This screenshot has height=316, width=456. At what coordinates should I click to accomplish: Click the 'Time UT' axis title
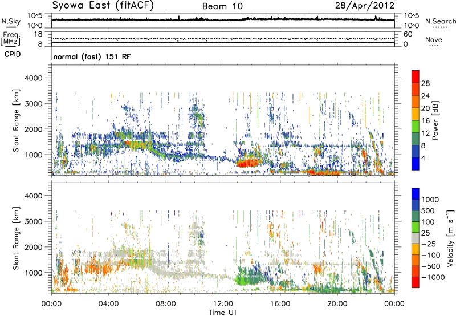point(223,313)
